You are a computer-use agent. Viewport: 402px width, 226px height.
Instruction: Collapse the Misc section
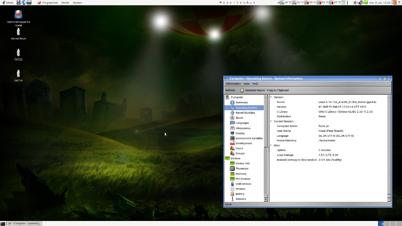coord(271,145)
